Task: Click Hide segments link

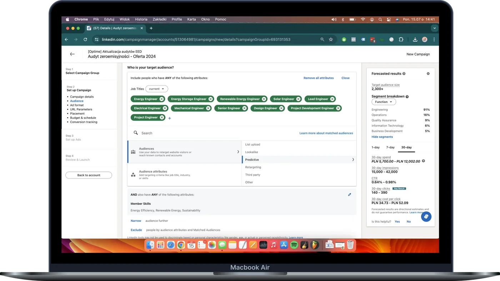Action: tap(382, 137)
